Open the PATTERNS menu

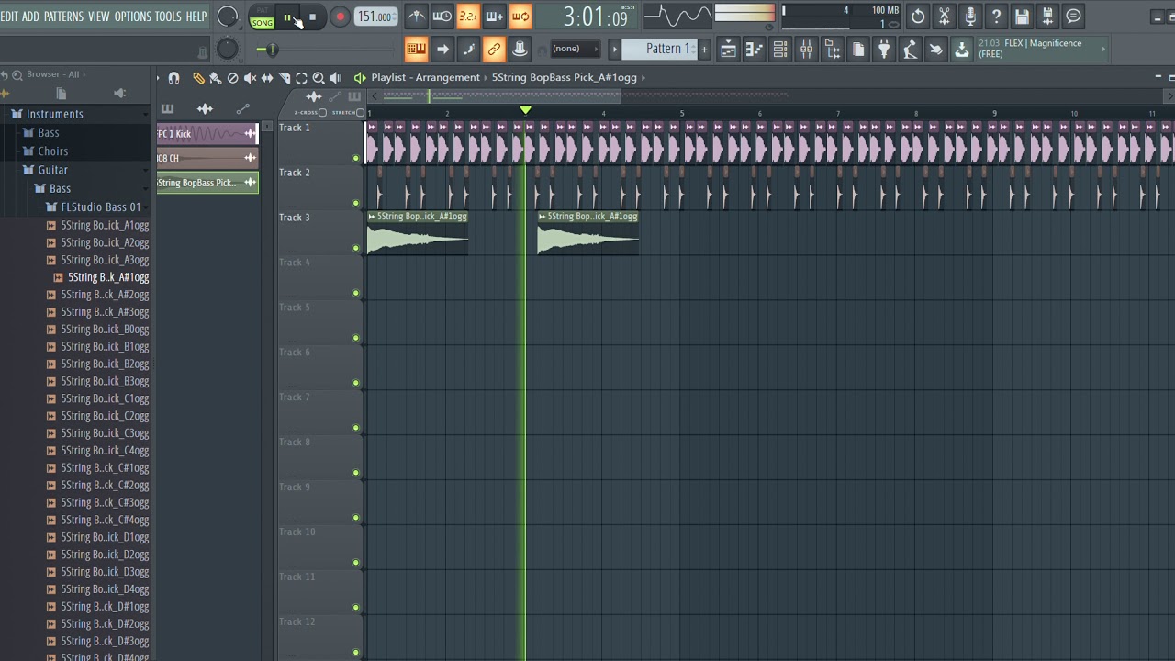63,17
